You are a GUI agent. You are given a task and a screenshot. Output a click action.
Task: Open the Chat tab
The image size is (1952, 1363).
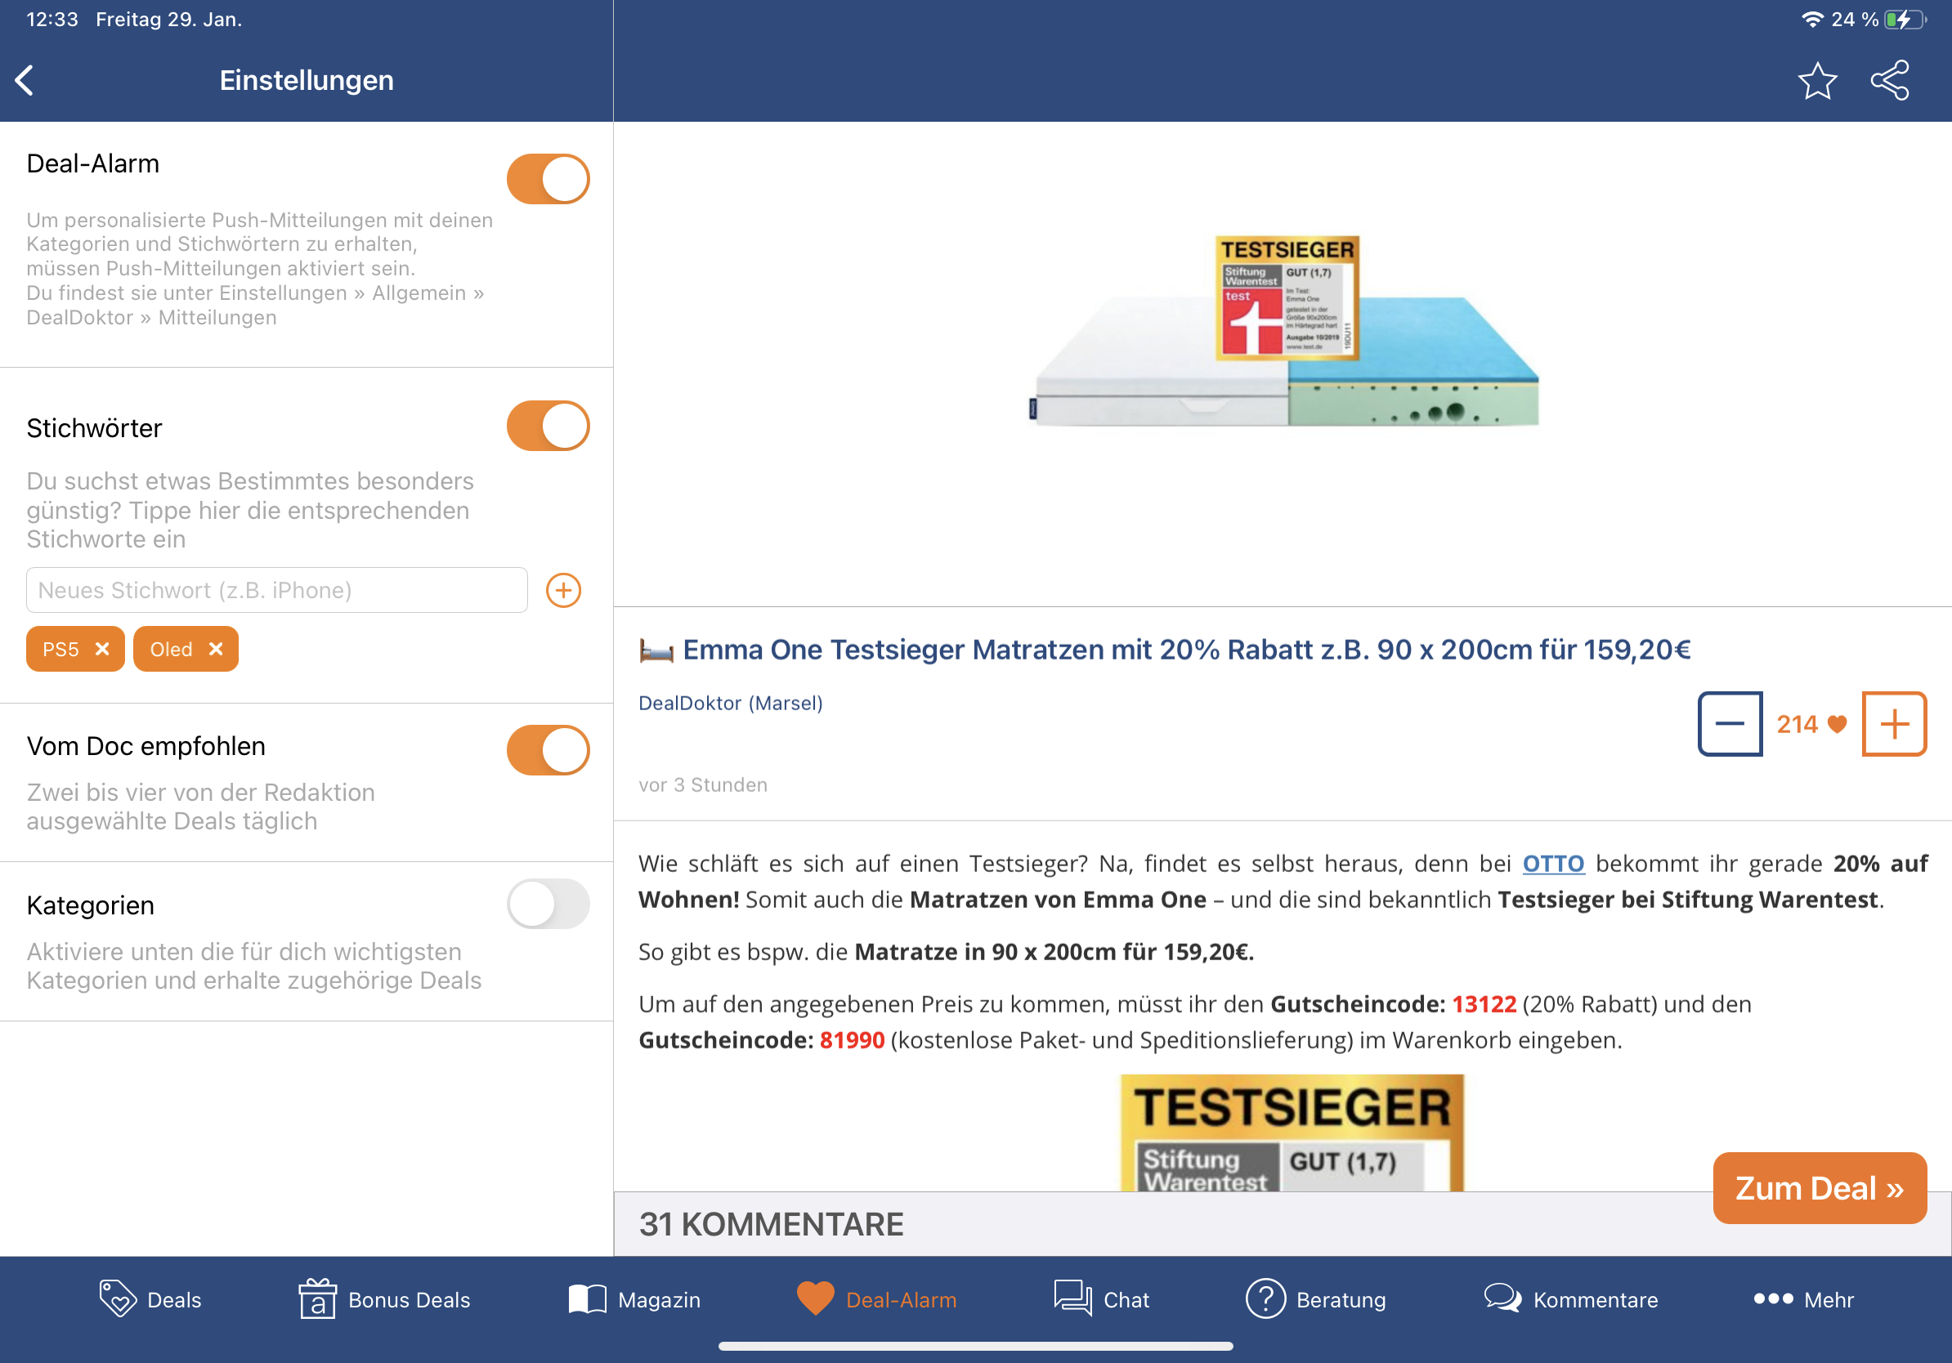[x=1101, y=1299]
